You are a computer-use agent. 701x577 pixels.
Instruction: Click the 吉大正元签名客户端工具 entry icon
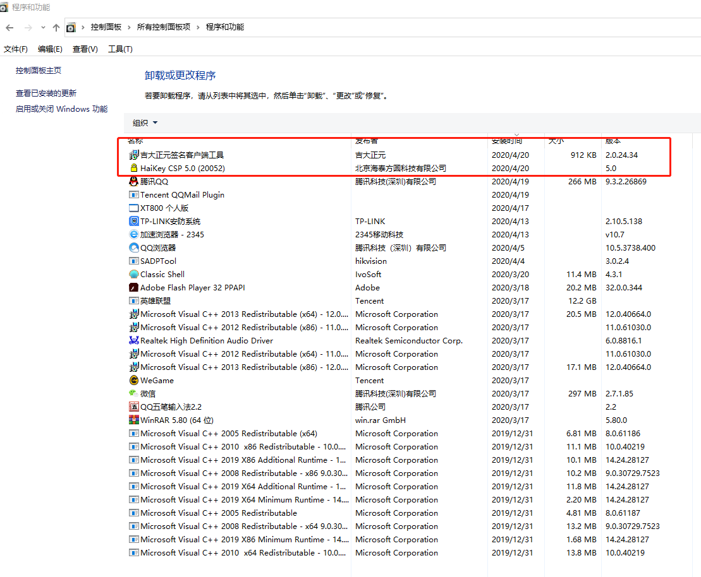[129, 155]
